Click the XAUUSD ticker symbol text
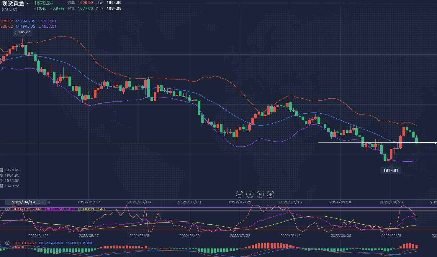 click(x=10, y=10)
